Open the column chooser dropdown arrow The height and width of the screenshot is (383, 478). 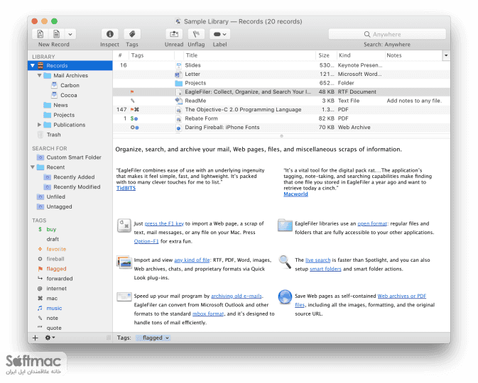pos(446,55)
